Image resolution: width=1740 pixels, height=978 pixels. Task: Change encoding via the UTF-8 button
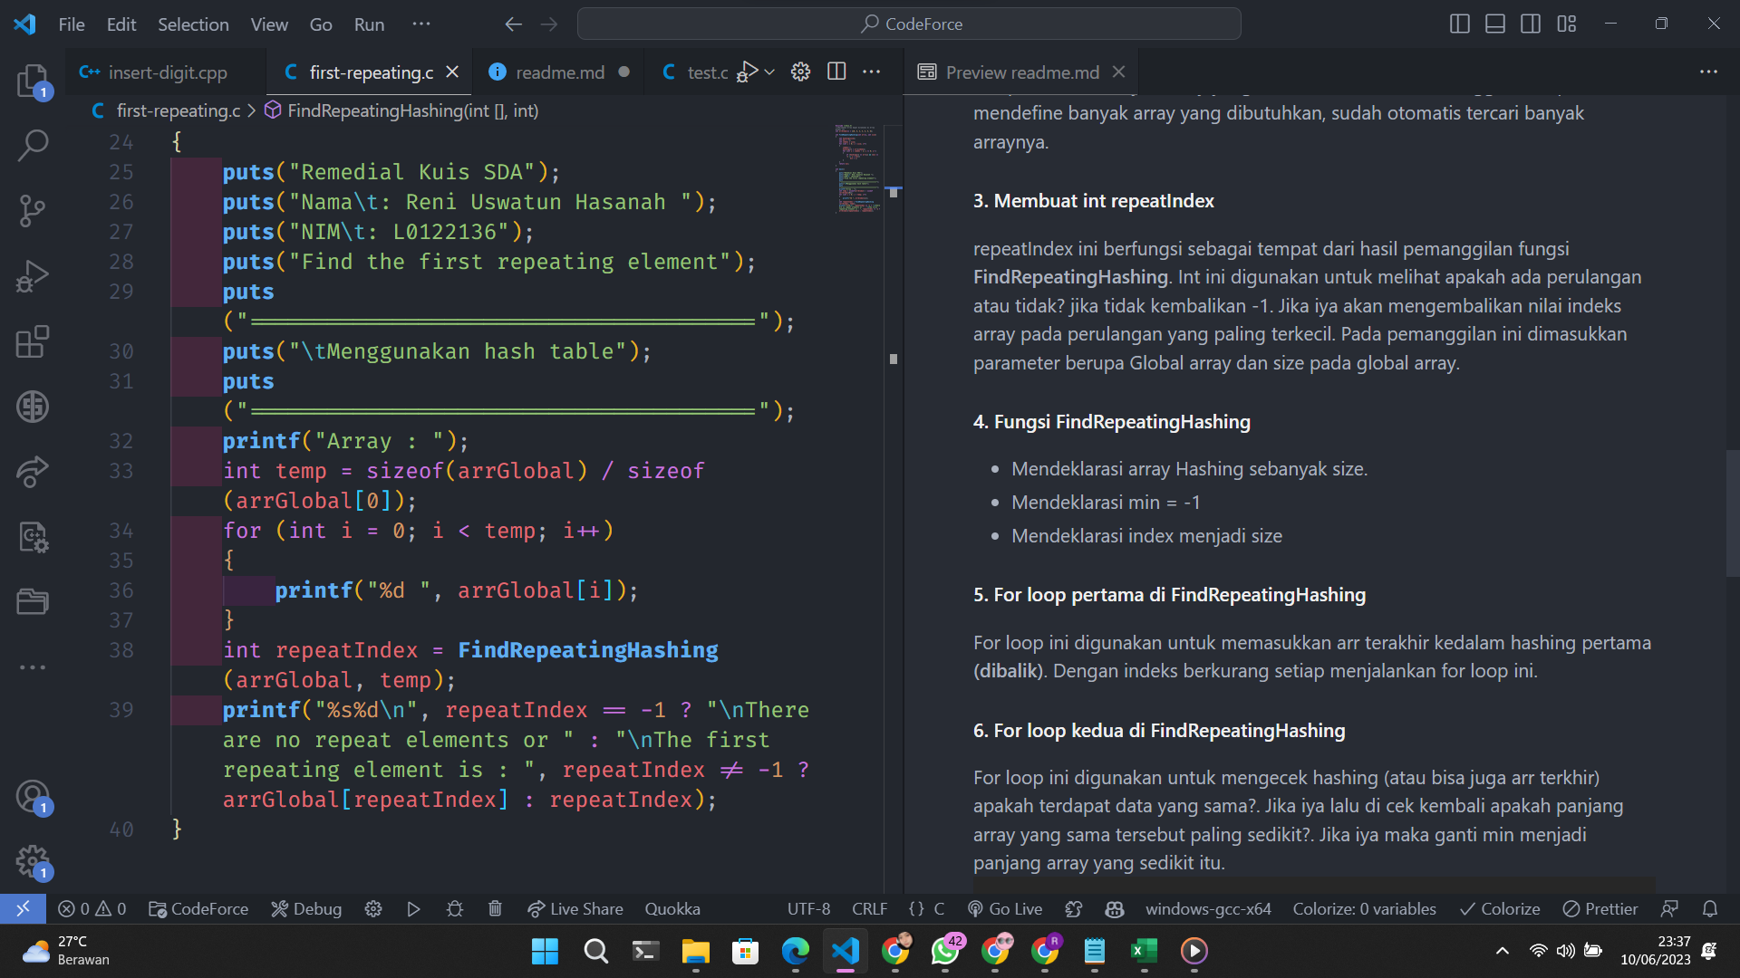click(x=808, y=908)
